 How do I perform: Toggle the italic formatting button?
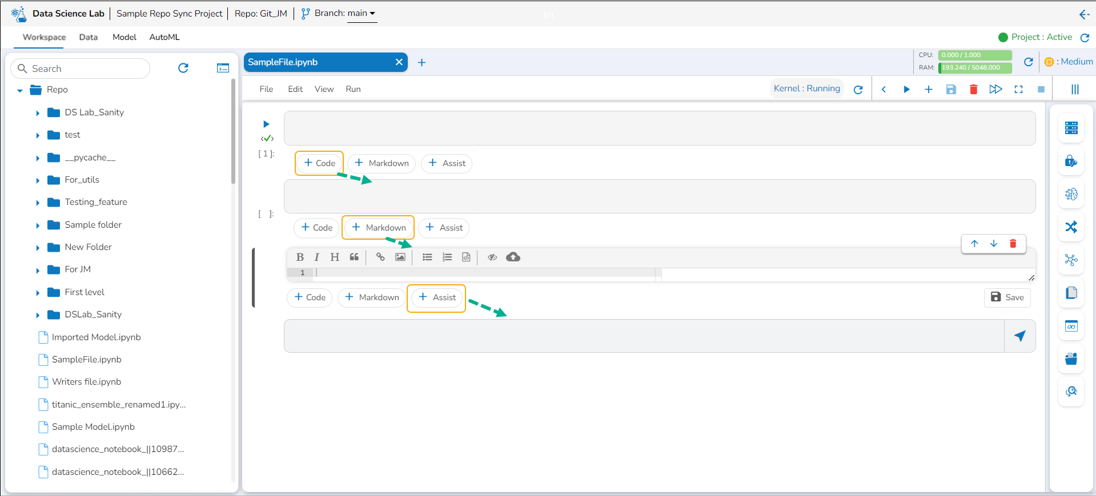click(x=316, y=257)
